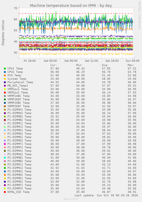The height and width of the screenshot is (202, 142).
Task: Click the vertical 'RRDTOOL / TOBI OETIKER' credit text
Action: click(x=139, y=15)
